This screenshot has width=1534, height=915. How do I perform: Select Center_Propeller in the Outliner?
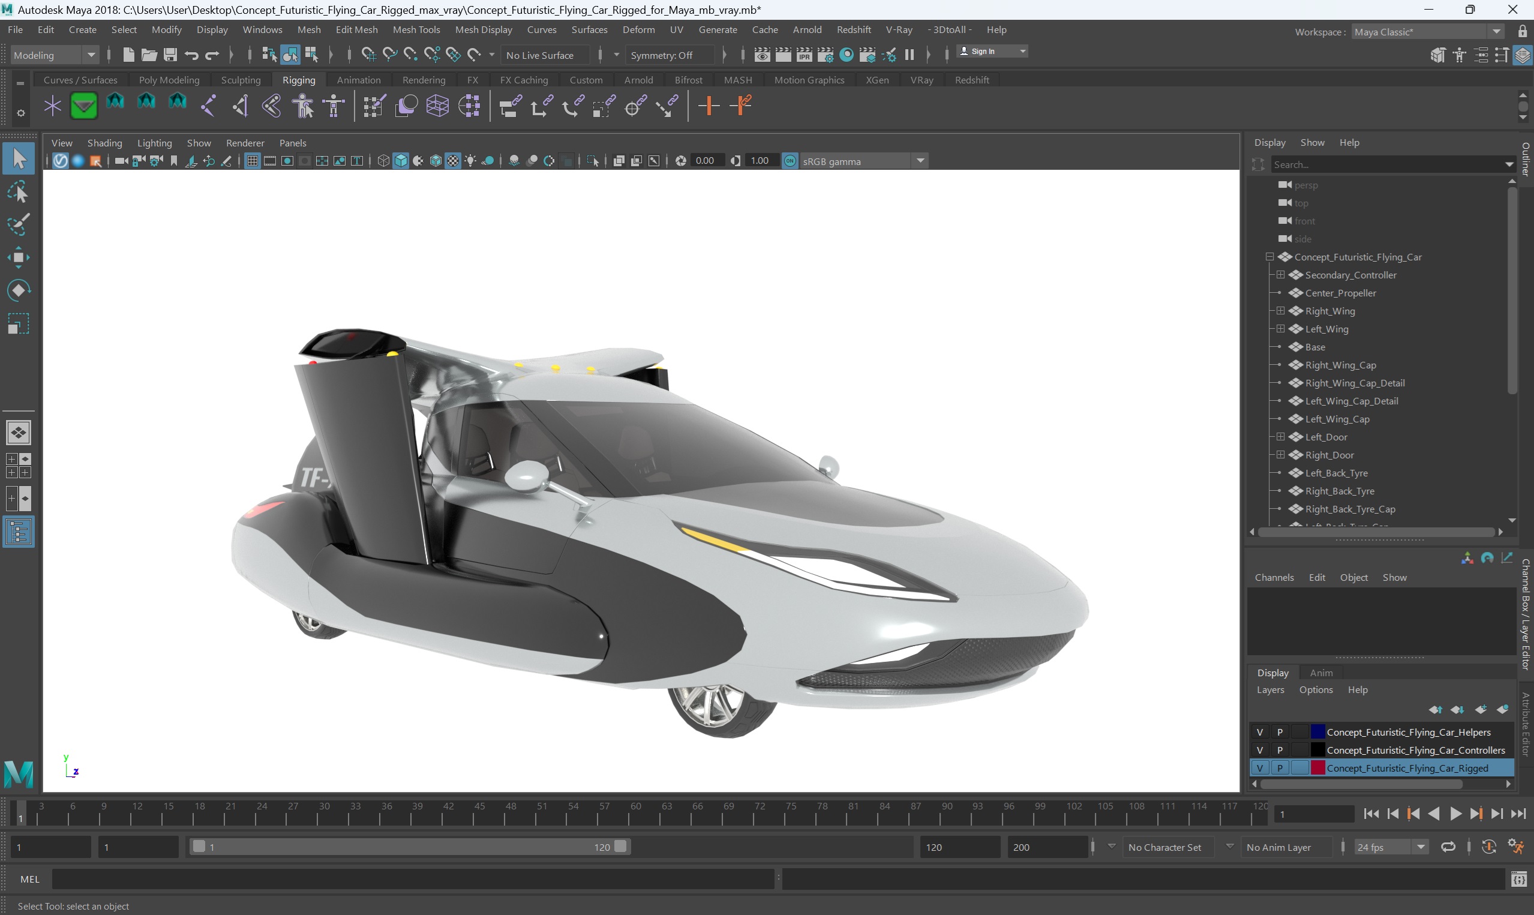point(1340,293)
